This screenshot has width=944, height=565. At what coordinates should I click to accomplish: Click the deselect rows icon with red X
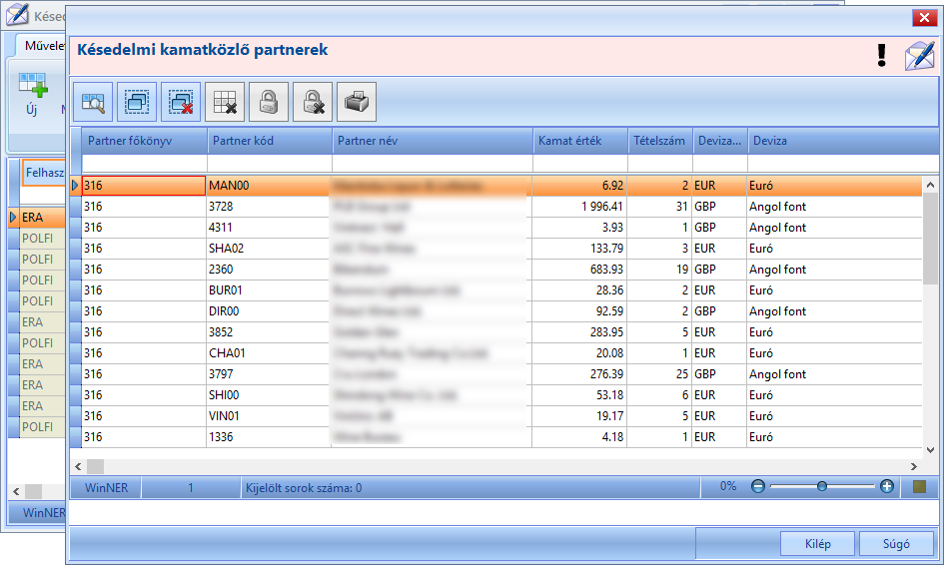click(x=181, y=102)
